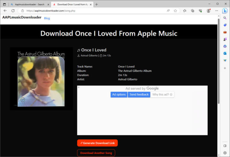
Task: Click scrollbar down arrow
Action: tap(218, 155)
